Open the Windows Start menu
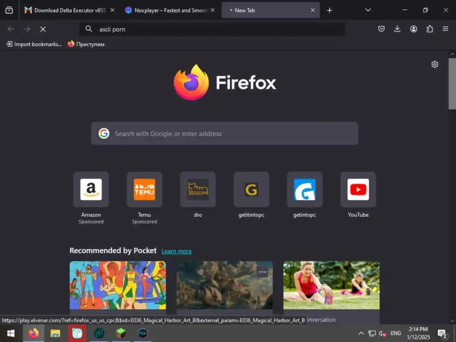This screenshot has width=456, height=342. tap(11, 333)
